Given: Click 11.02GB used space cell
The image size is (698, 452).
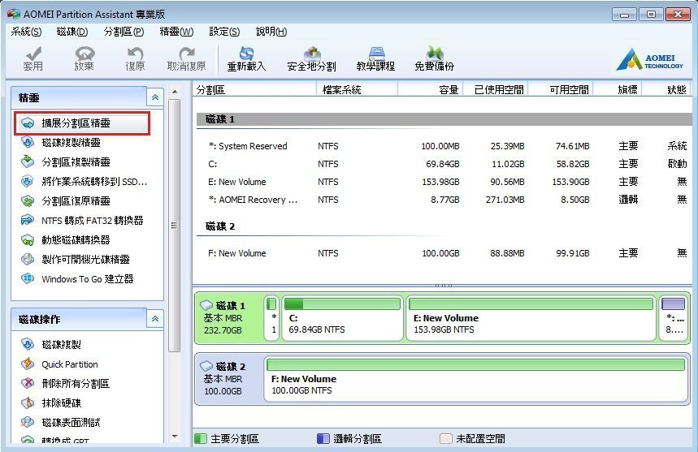Looking at the screenshot, I should tap(508, 164).
